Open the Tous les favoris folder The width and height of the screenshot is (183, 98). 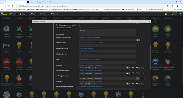click(177, 10)
